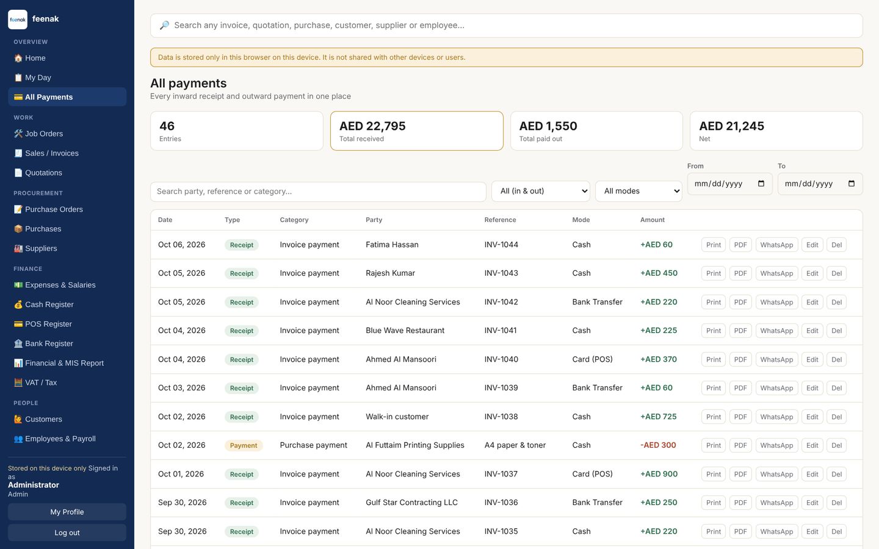The width and height of the screenshot is (879, 549).
Task: Download PDF for INV-1035
Action: [x=740, y=531]
